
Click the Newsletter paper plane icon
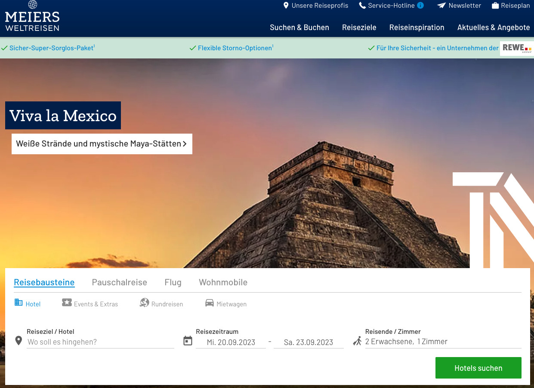(441, 6)
